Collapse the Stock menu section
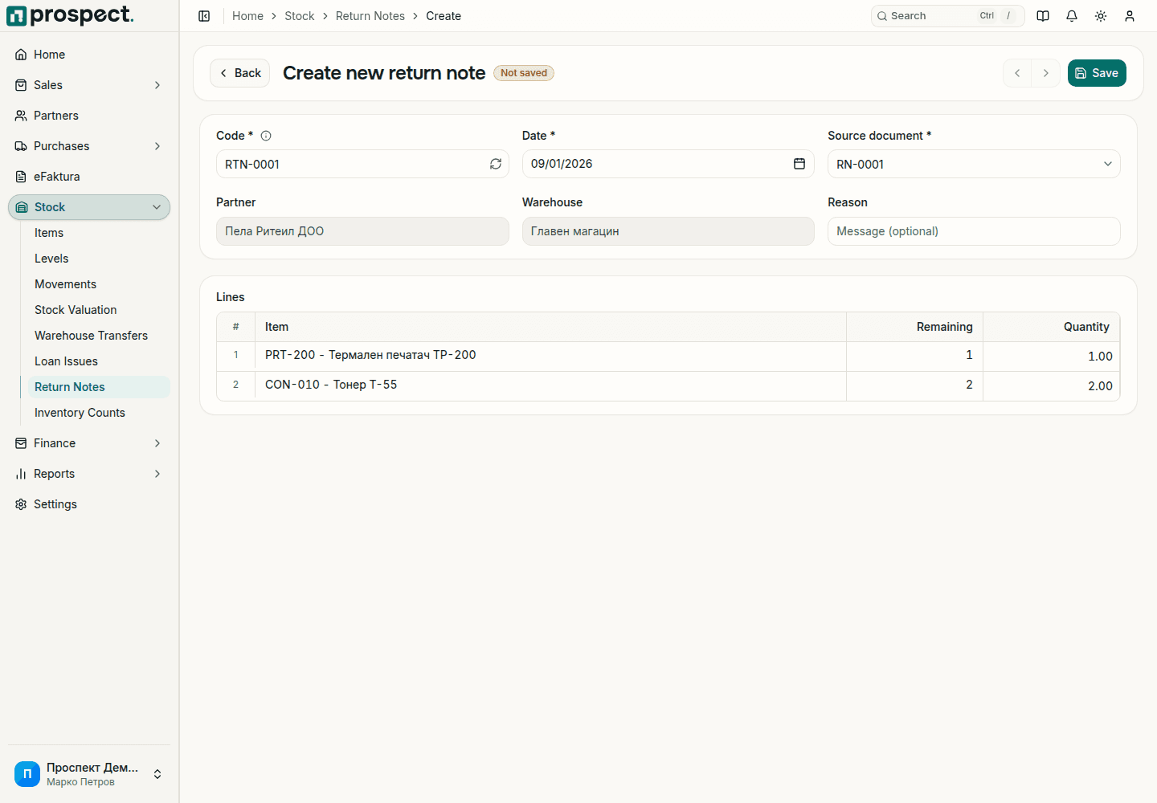This screenshot has width=1157, height=803. (89, 207)
